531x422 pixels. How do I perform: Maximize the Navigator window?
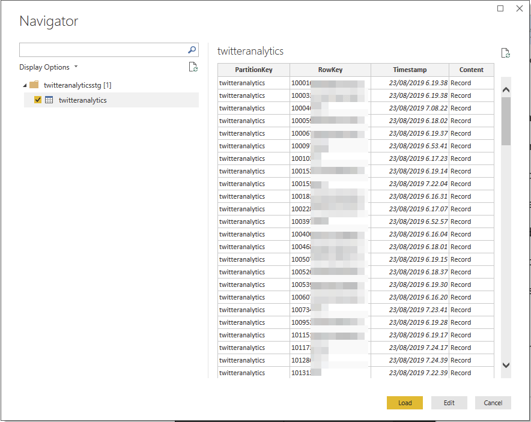point(500,8)
